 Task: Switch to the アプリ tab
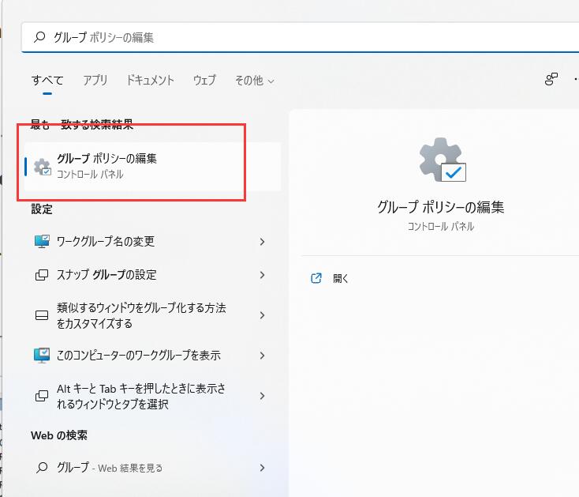95,80
